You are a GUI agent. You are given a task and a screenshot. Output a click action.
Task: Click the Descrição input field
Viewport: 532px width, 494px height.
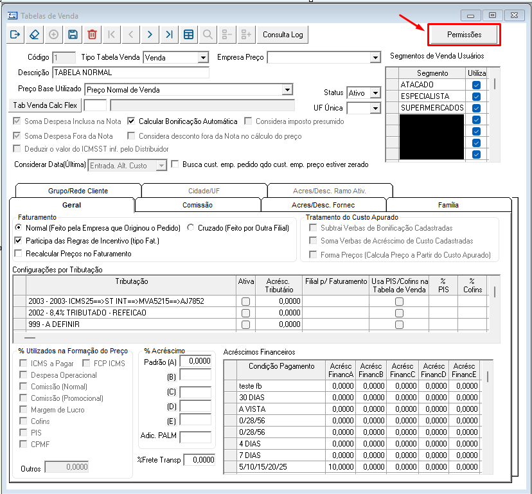point(130,73)
